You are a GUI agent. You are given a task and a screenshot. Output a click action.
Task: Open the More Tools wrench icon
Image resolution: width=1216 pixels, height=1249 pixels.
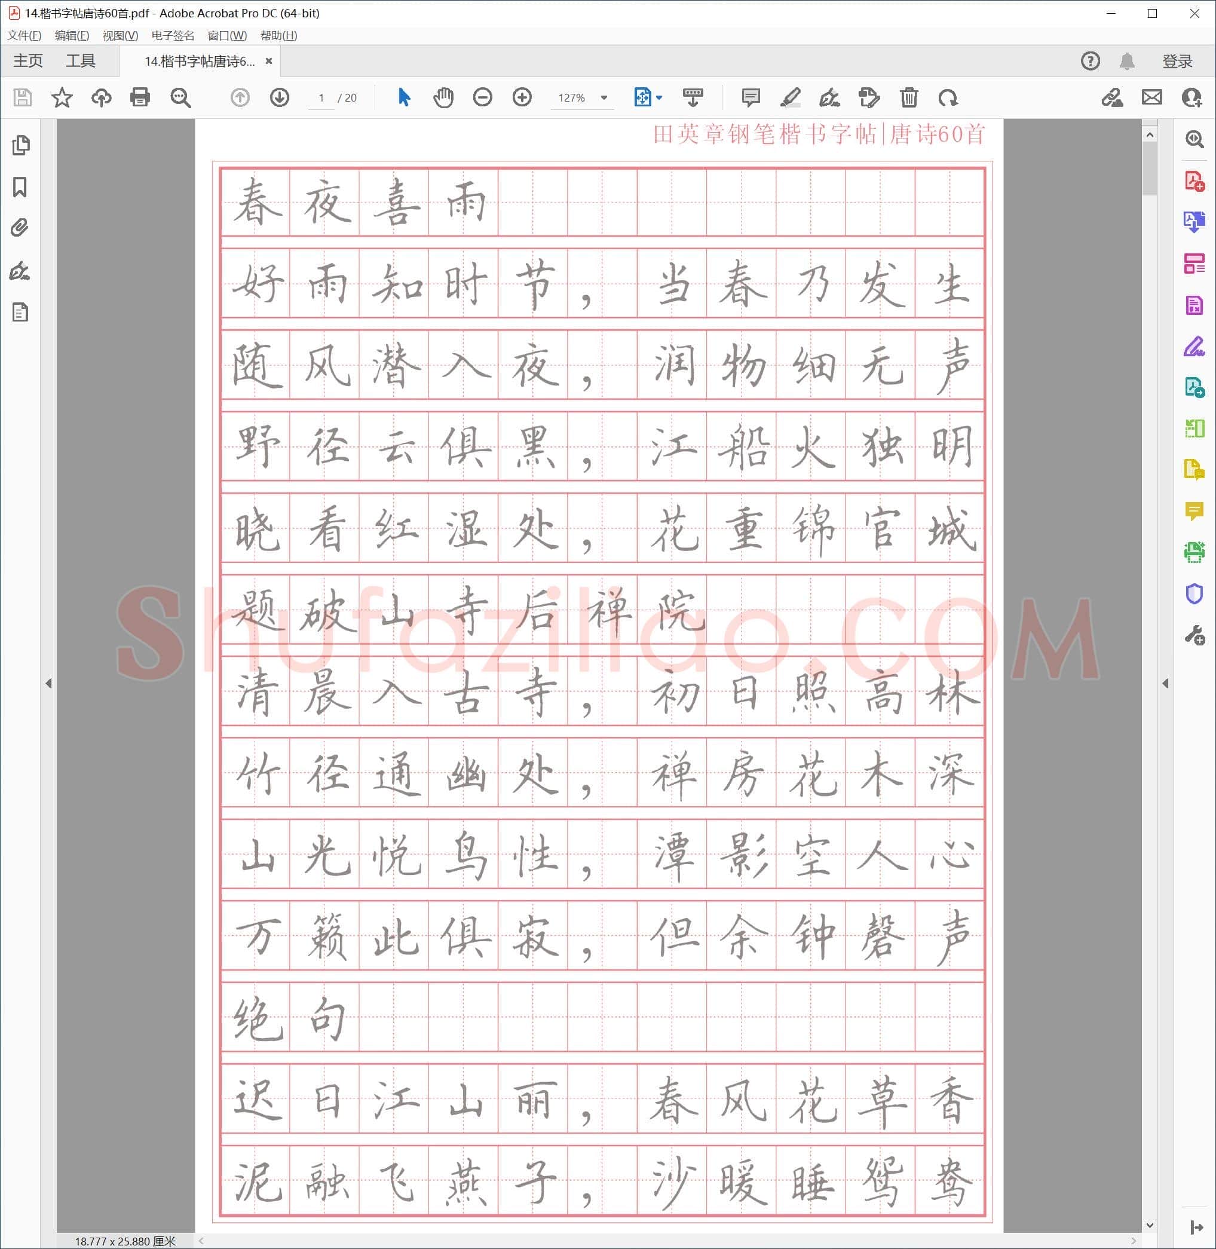click(1194, 636)
